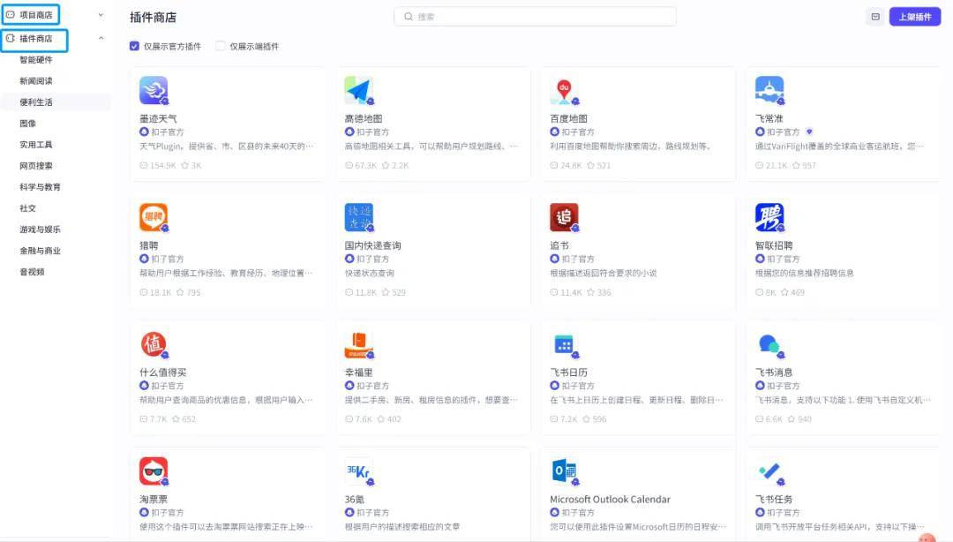Click the 智联招聘 plugin icon
The image size is (953, 542).
769,216
